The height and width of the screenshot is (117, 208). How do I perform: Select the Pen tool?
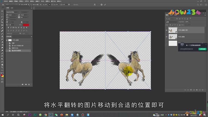[2, 53]
